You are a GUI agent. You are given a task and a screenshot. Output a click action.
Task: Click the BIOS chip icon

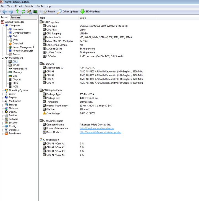10,83
